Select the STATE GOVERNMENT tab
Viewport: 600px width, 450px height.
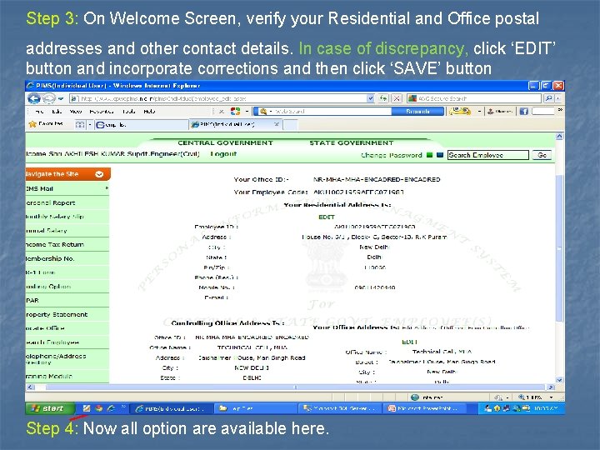click(352, 142)
